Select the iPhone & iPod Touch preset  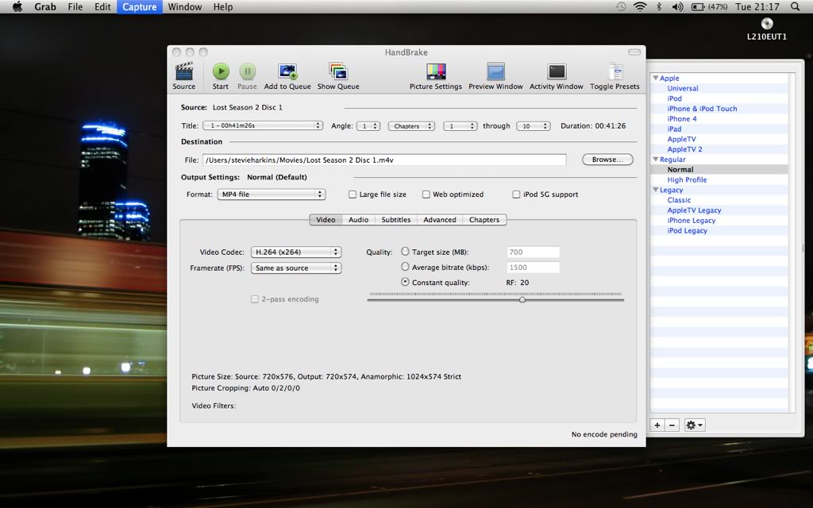click(702, 108)
